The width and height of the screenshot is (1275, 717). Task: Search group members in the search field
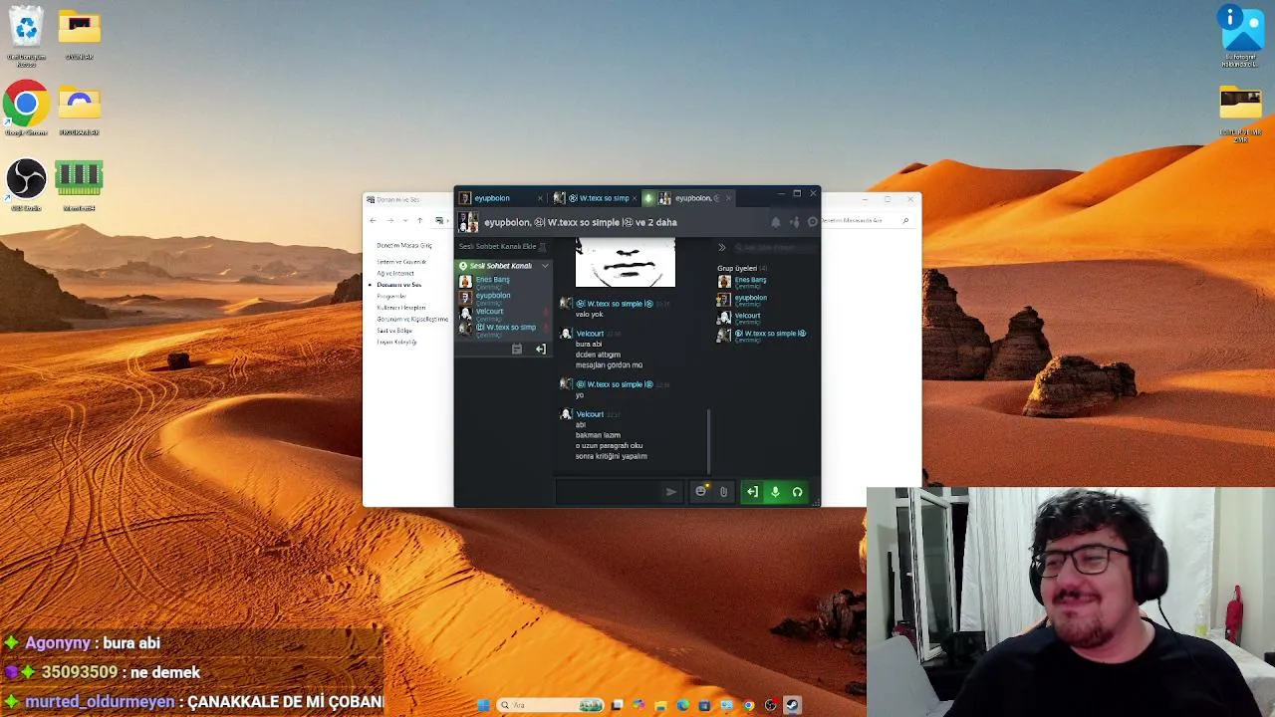(x=777, y=247)
